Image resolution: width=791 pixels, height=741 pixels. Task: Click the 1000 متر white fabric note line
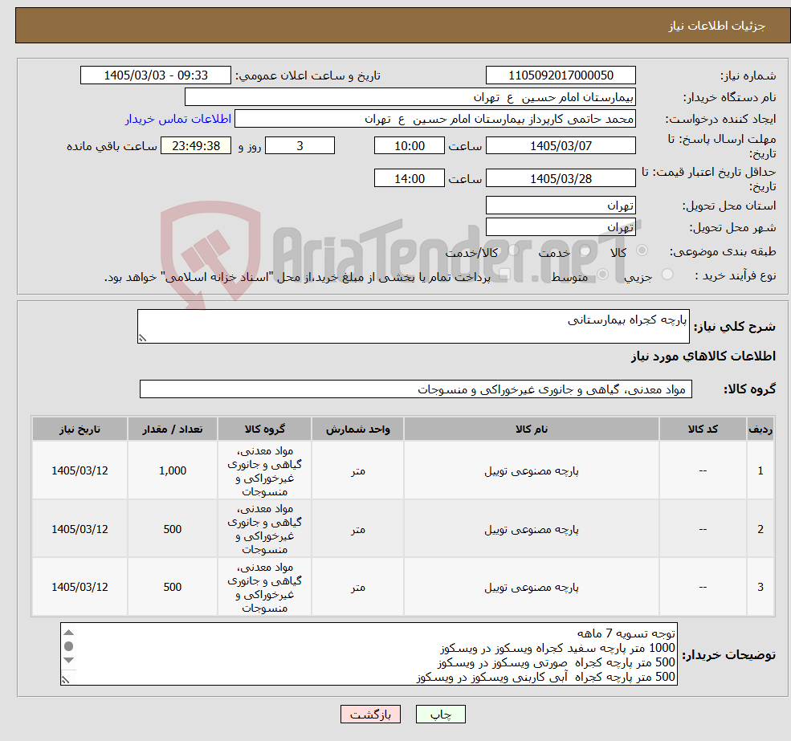(557, 648)
